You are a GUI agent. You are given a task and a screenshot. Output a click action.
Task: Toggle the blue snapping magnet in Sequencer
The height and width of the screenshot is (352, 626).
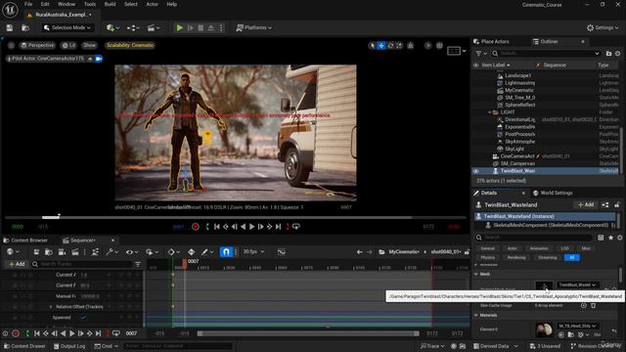(226, 252)
